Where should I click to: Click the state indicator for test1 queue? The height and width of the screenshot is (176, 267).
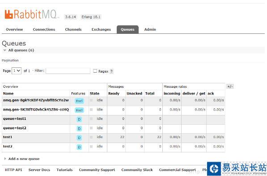tap(91, 137)
